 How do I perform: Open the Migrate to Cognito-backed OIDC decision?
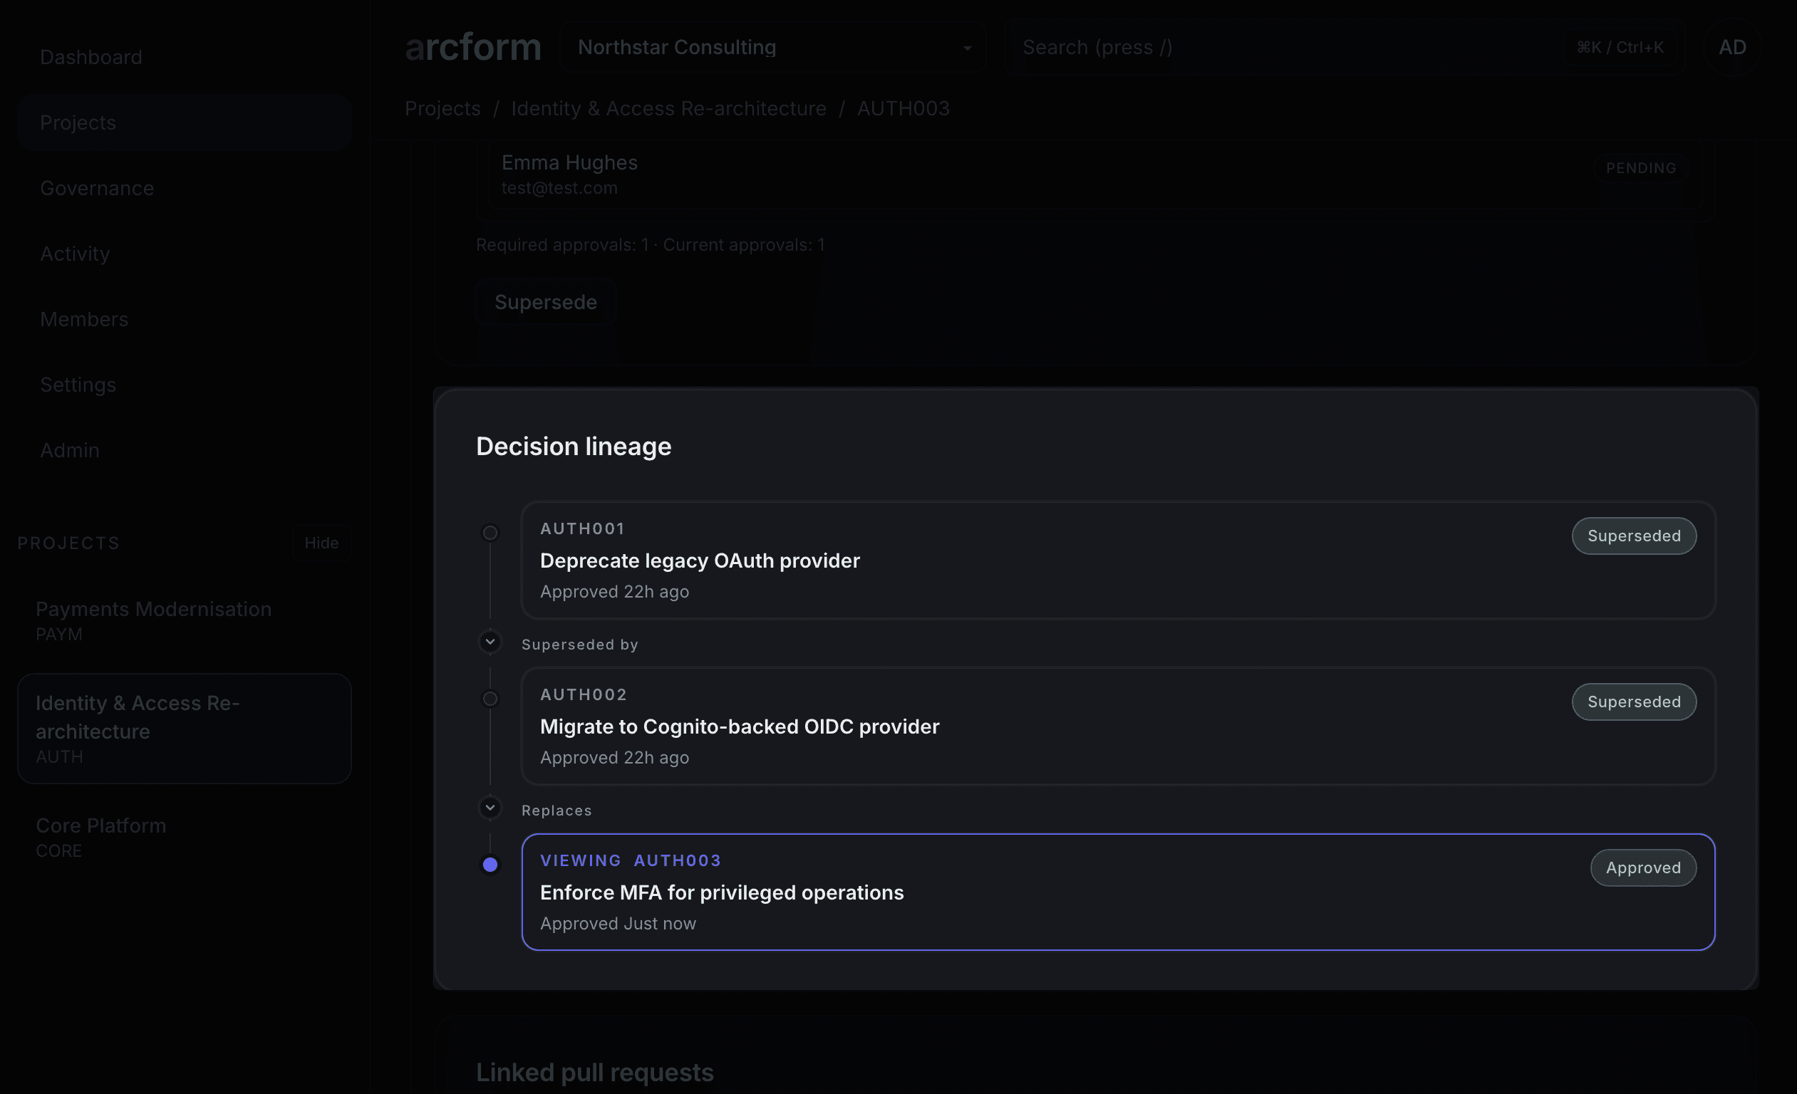tap(739, 726)
